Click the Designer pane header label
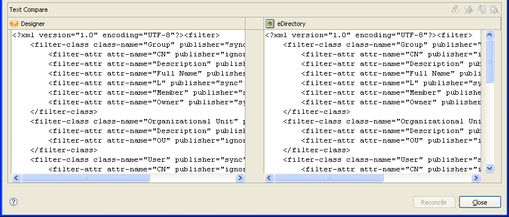 33,24
